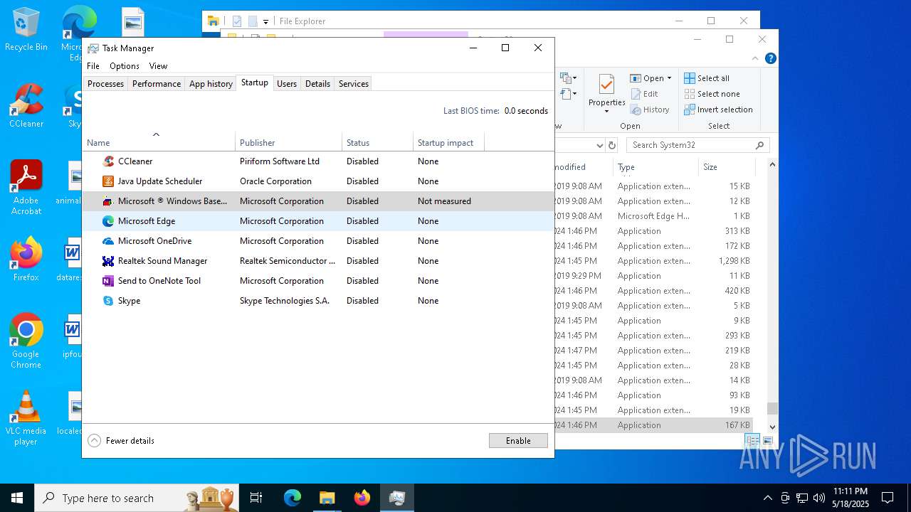Screen dimensions: 911x512
Task: Open the Quick Access Toolbar customize dropdown
Action: tap(265, 21)
